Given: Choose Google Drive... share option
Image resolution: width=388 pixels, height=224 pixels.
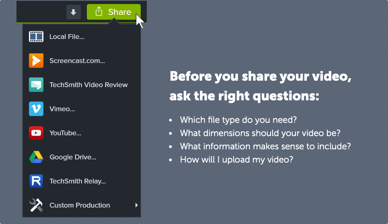Looking at the screenshot, I should pos(82,157).
